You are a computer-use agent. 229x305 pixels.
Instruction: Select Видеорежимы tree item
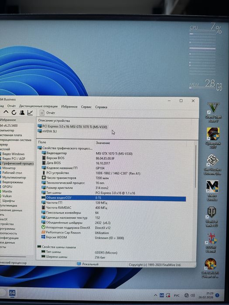coord(11,182)
